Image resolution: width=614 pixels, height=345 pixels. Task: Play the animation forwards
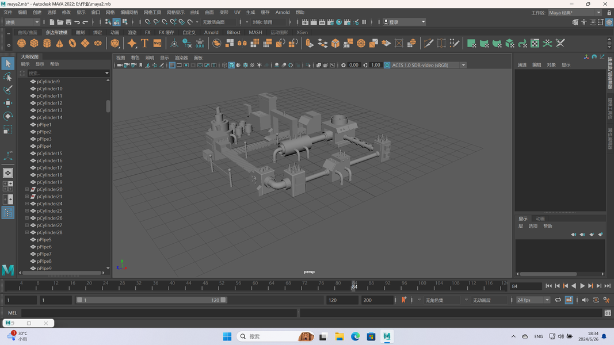click(x=582, y=286)
